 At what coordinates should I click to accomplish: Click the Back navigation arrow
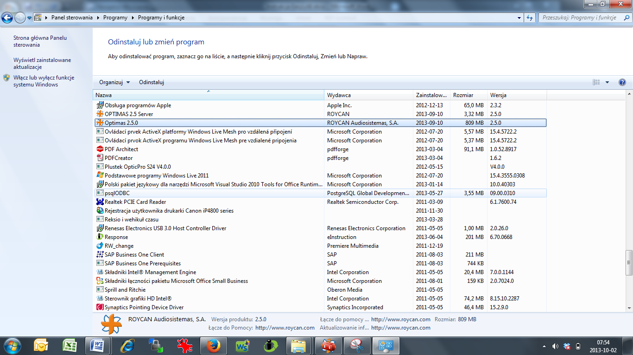[7, 18]
